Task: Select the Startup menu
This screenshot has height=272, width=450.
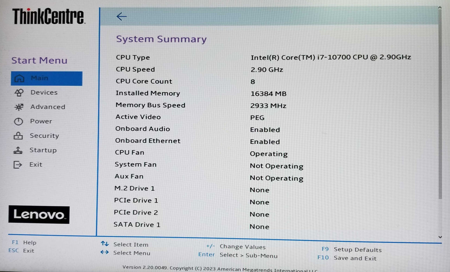Action: 43,150
